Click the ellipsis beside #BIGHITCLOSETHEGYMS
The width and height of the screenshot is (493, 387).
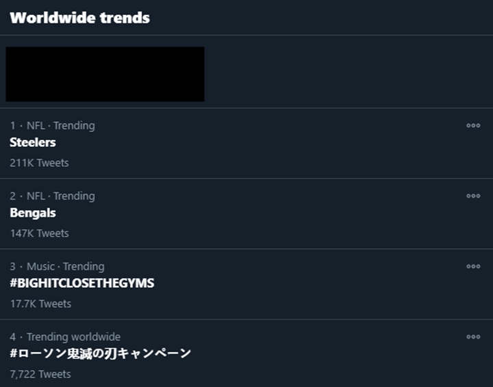[472, 267]
